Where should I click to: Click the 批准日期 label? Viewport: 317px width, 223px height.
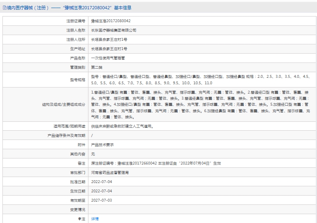pos(78,182)
